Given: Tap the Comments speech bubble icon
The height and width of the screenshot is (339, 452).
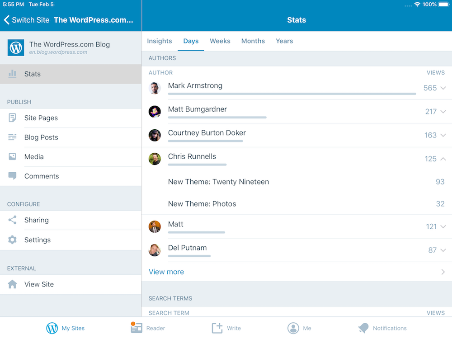Looking at the screenshot, I should tap(12, 176).
